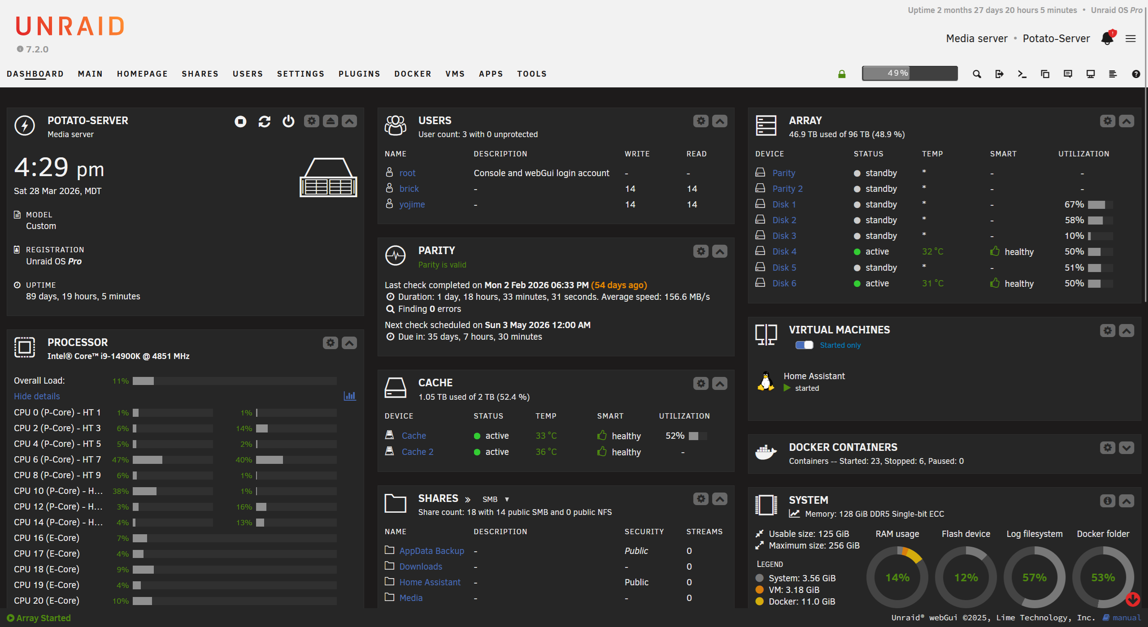This screenshot has width=1148, height=627.
Task: Switch to the DOCKER tab
Action: (x=413, y=74)
